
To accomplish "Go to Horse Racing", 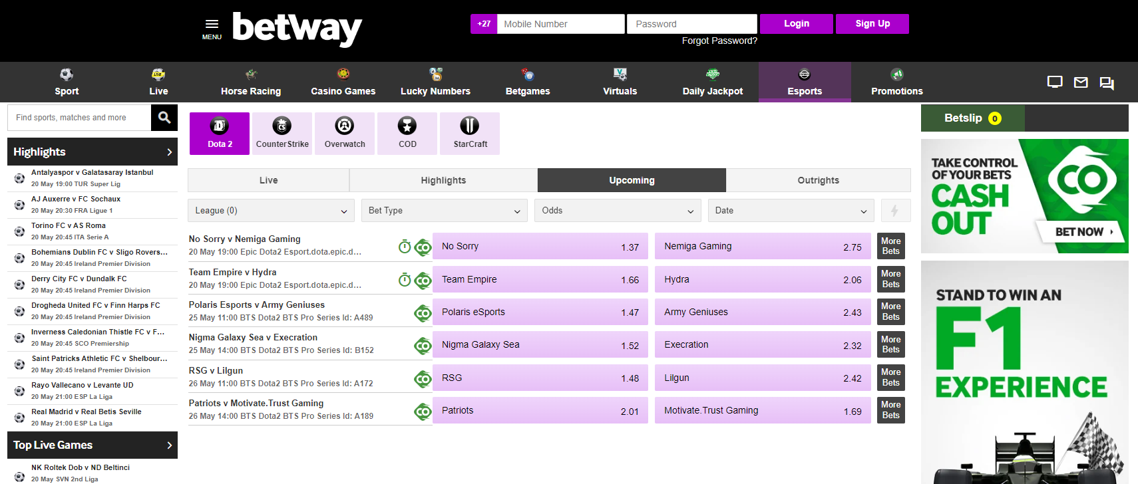I will 251,82.
